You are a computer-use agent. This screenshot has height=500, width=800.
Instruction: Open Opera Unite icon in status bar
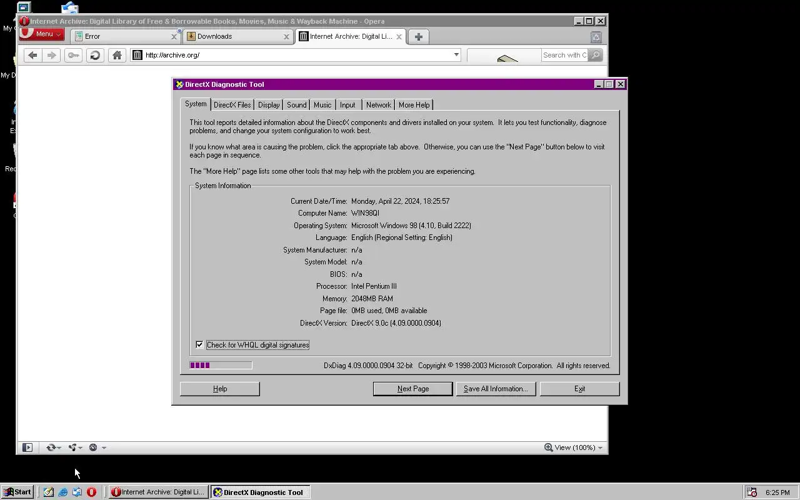[72, 447]
